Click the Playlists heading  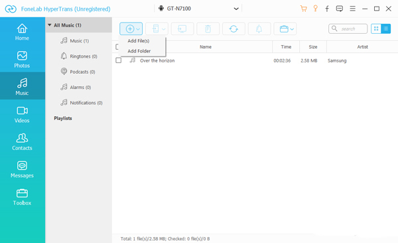(63, 118)
